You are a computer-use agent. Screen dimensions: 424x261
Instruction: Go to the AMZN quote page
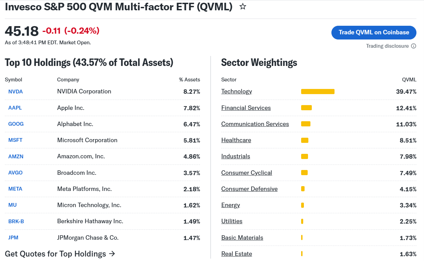[16, 156]
